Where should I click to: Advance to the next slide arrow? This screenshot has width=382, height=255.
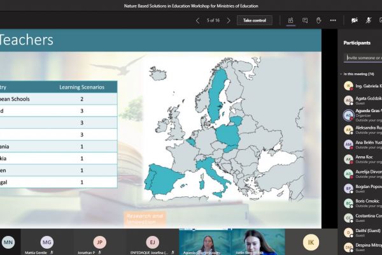pyautogui.click(x=229, y=21)
